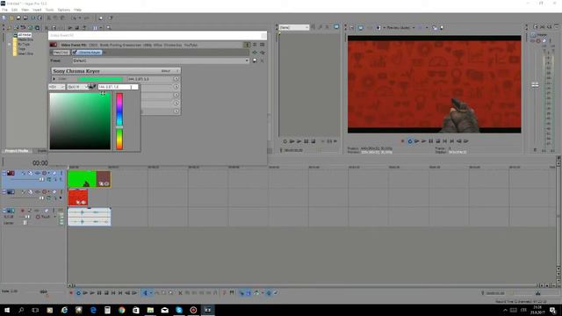Open the View menu
The width and height of the screenshot is (562, 316).
click(25, 10)
